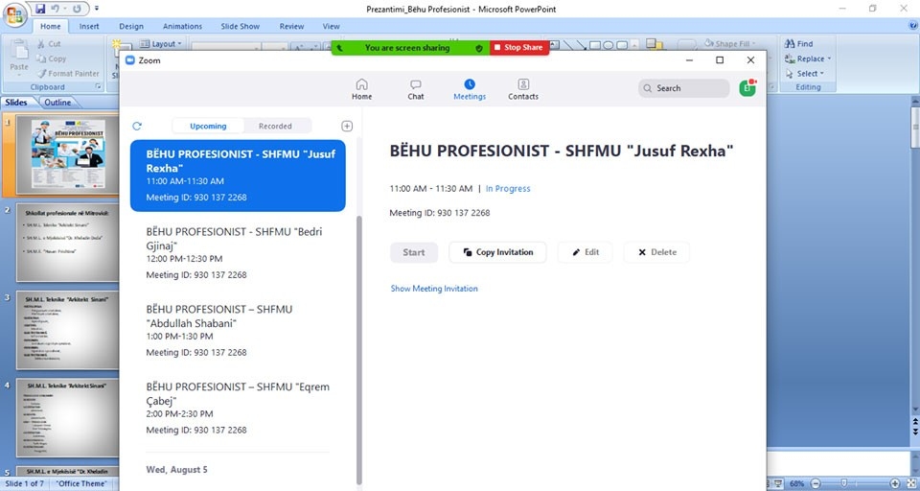The height and width of the screenshot is (491, 920).
Task: Adjust the PowerPoint zoom slider handle
Action: point(843,484)
